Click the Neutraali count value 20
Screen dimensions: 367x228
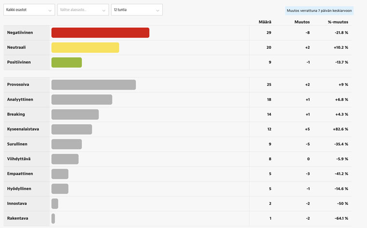coord(268,47)
